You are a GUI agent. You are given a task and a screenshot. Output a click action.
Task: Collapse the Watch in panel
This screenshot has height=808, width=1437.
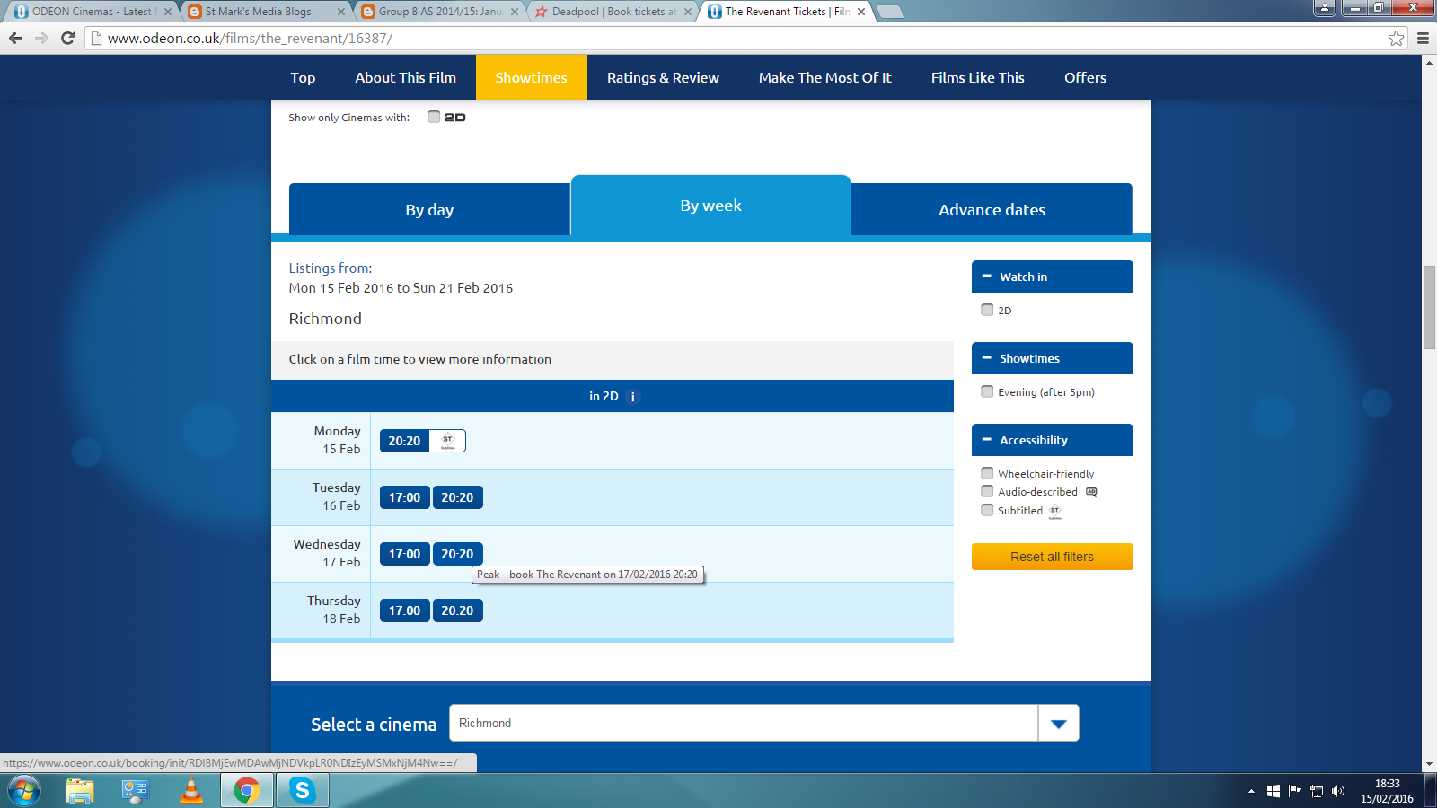(x=1053, y=277)
